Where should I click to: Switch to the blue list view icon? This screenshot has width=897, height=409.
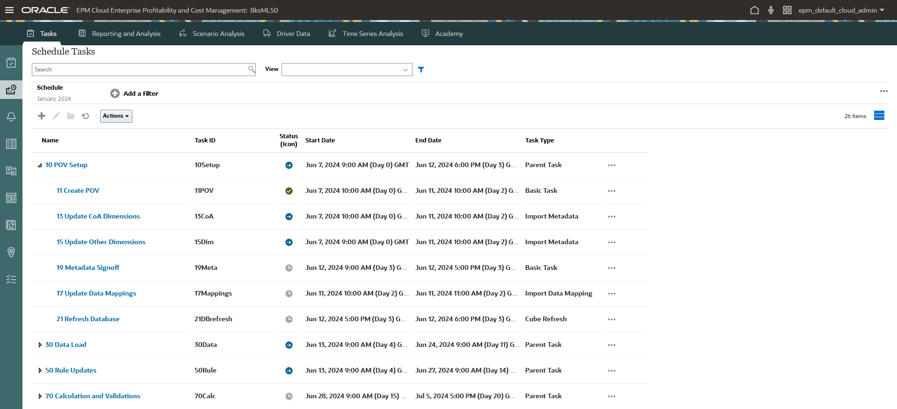click(879, 116)
